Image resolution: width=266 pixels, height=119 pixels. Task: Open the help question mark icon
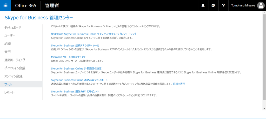(x=223, y=5)
